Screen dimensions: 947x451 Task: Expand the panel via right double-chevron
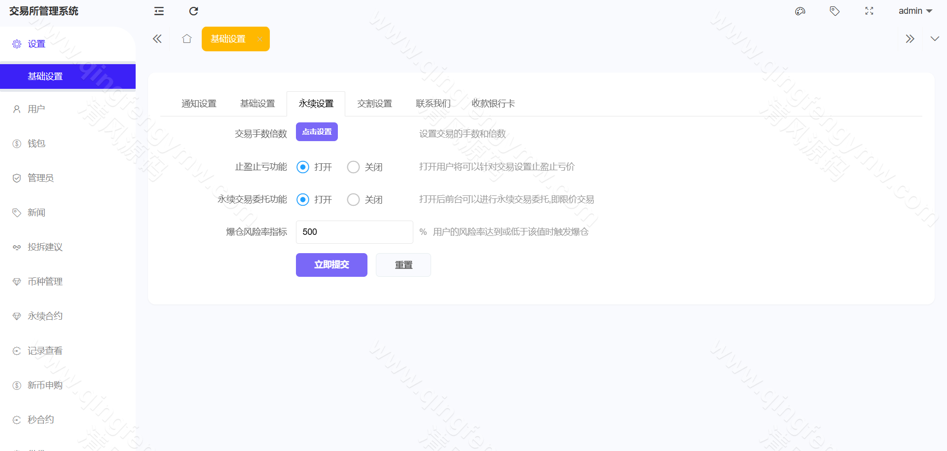point(910,38)
